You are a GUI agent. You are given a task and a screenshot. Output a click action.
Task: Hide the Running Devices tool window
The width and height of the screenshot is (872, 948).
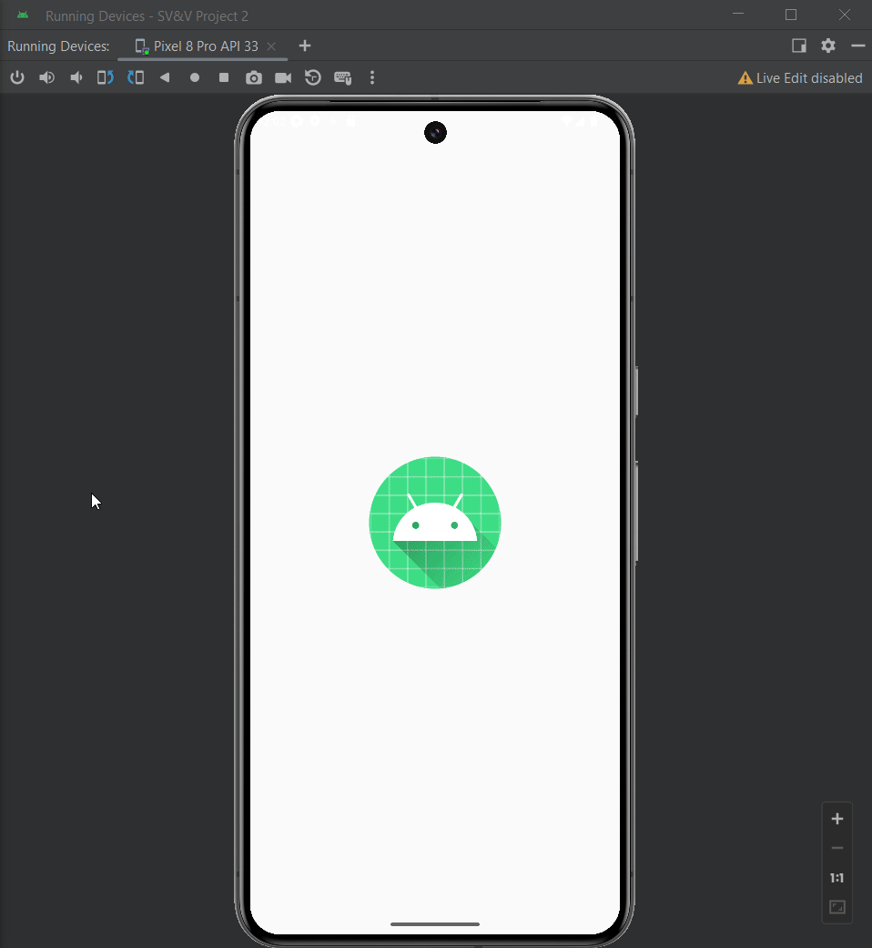pyautogui.click(x=858, y=46)
